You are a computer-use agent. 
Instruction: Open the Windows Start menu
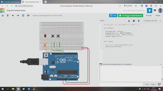pos(3,89)
